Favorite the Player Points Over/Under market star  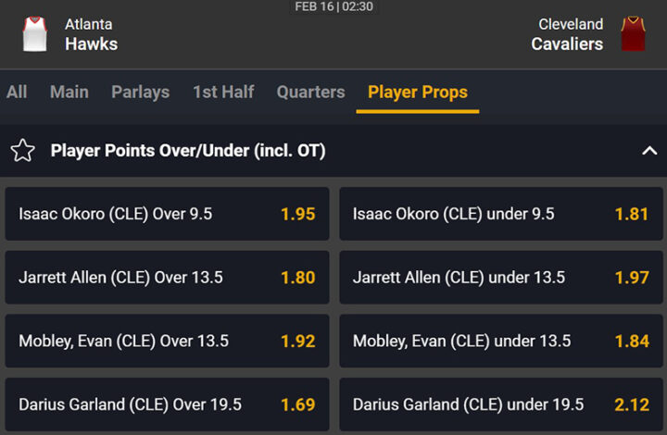click(22, 151)
